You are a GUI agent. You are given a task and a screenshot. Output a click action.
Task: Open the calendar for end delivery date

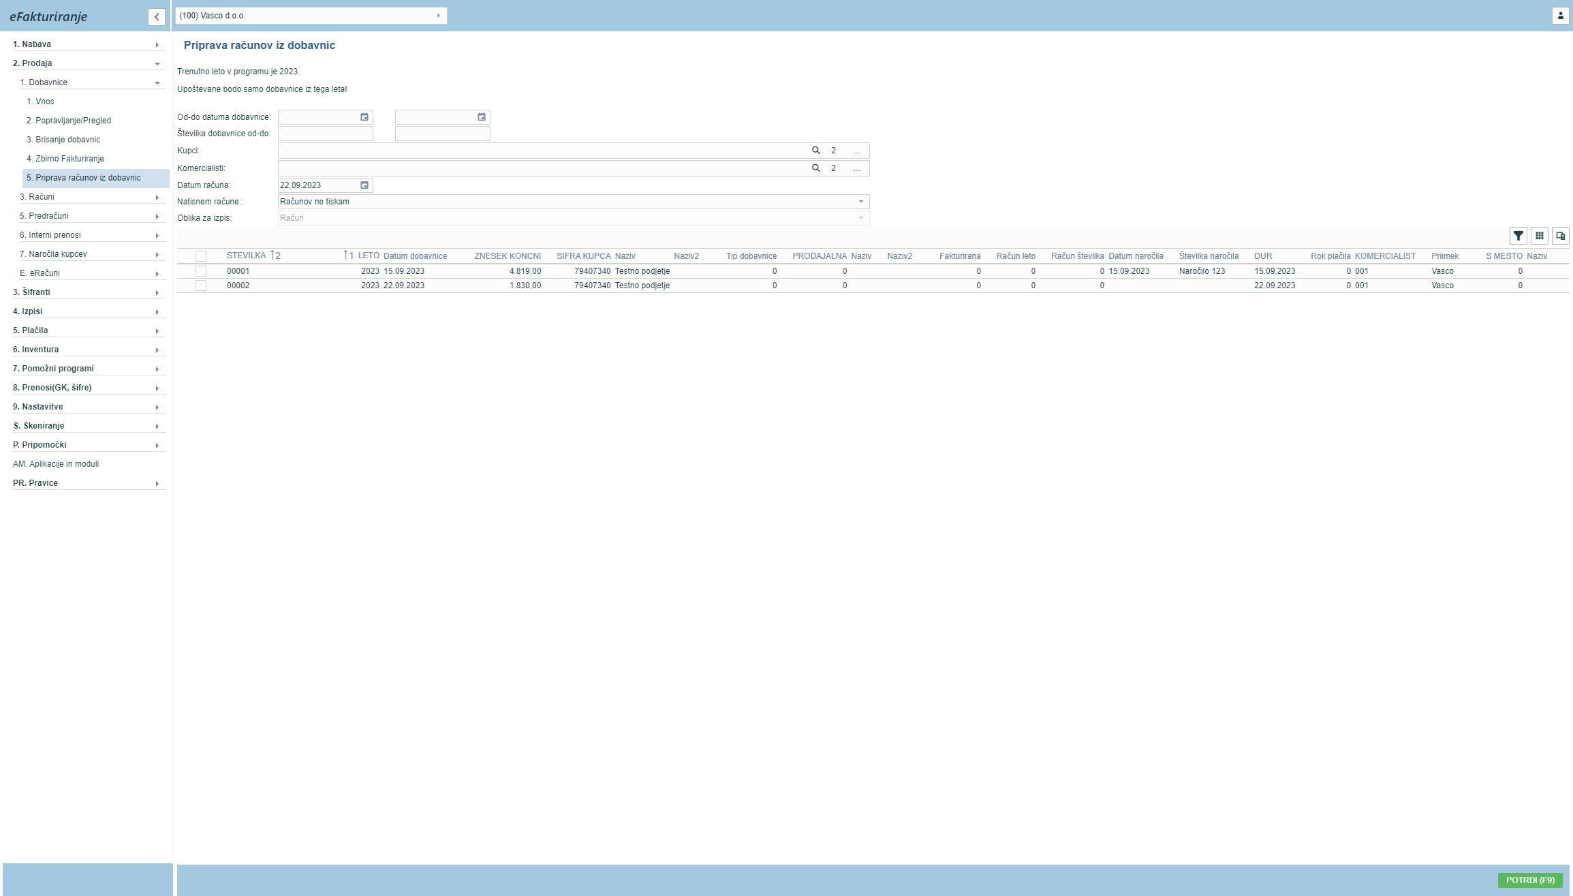(482, 117)
